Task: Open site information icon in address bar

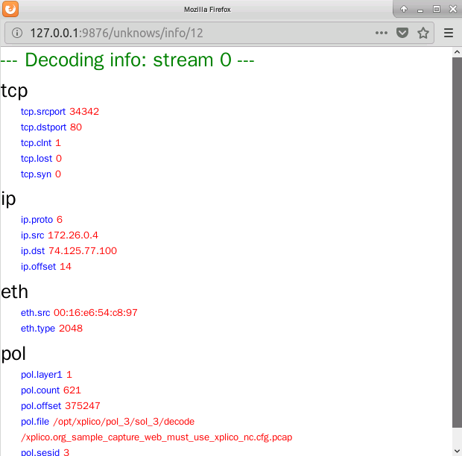Action: (x=17, y=33)
